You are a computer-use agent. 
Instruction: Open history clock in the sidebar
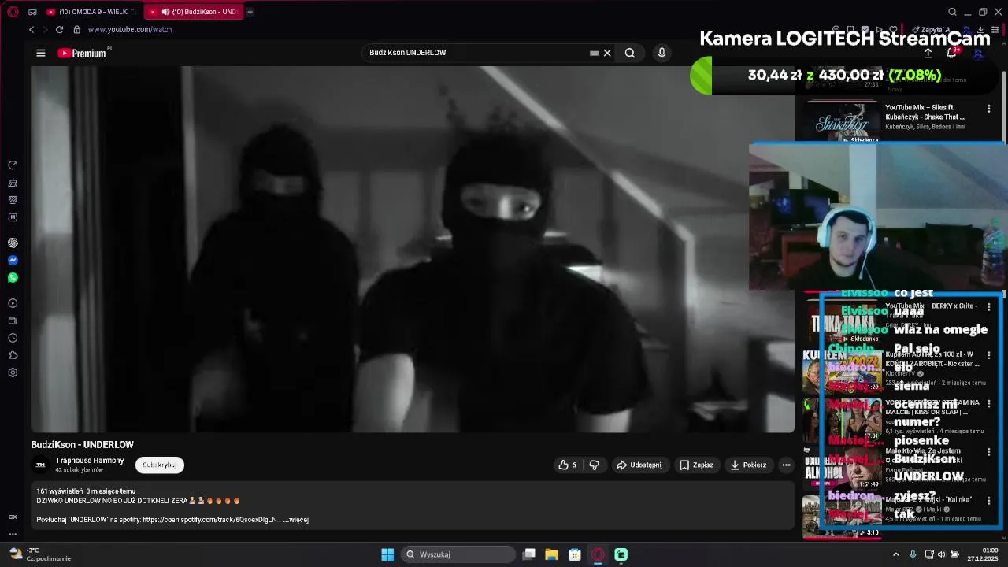(x=13, y=338)
